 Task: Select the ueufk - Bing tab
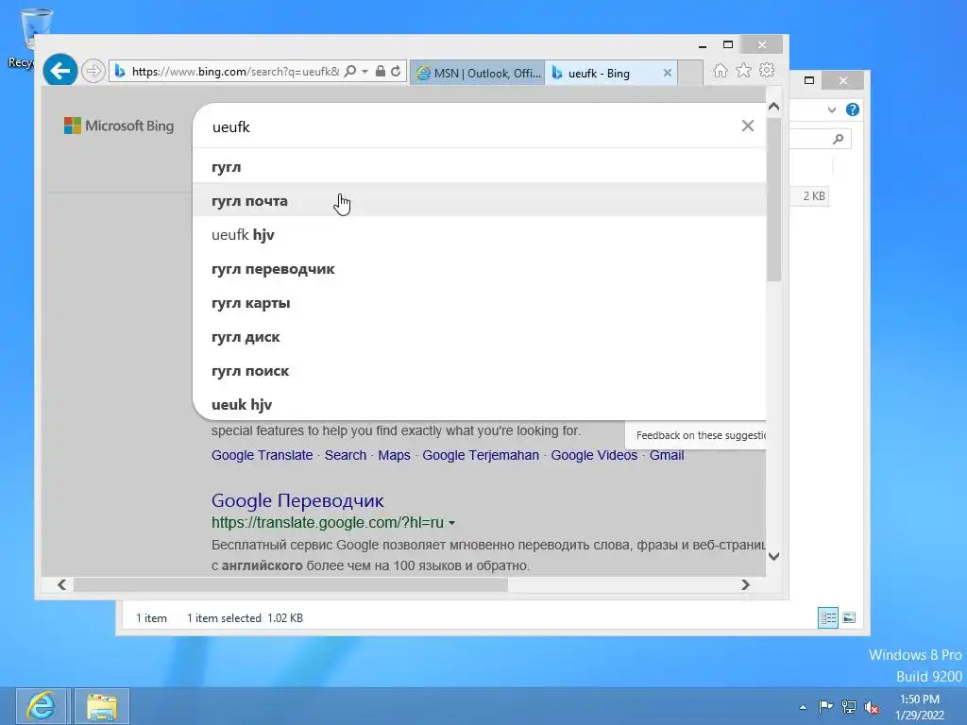(600, 73)
